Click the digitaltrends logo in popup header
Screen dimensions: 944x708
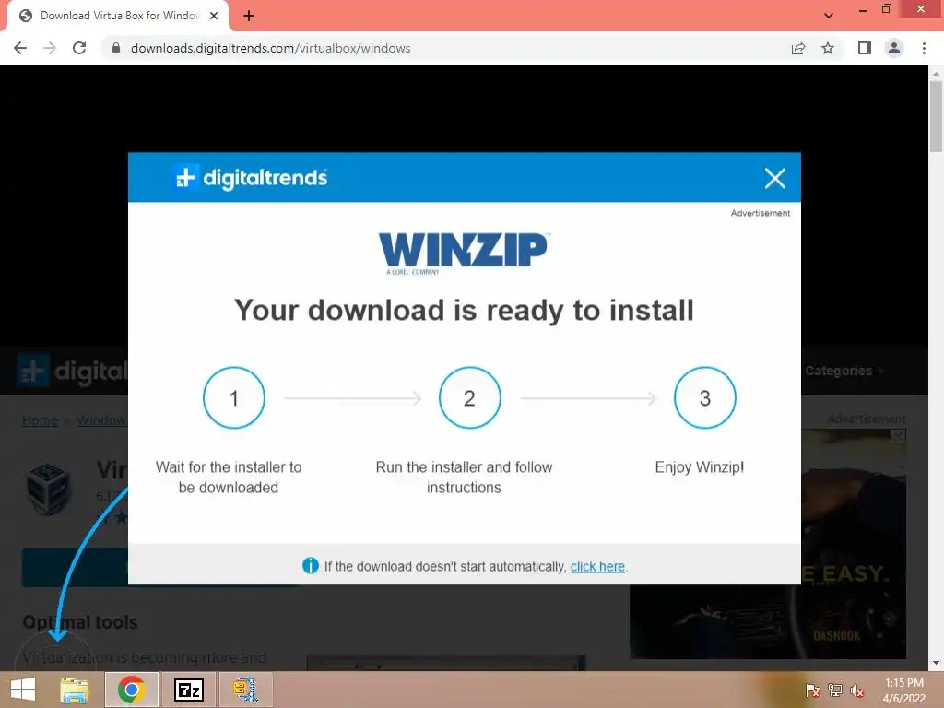pos(250,178)
